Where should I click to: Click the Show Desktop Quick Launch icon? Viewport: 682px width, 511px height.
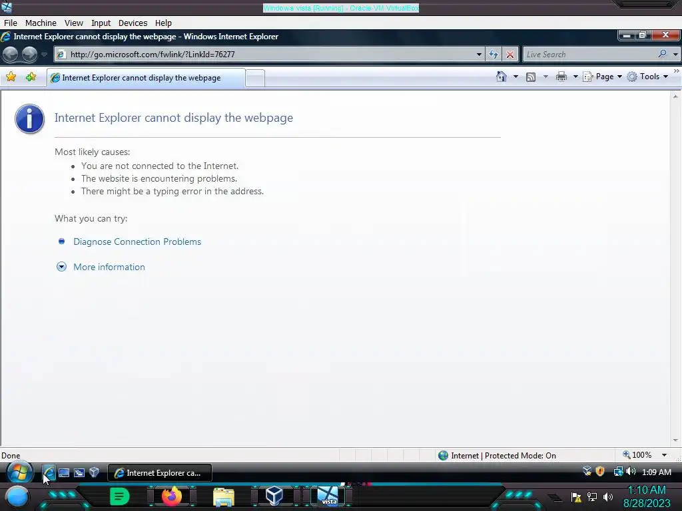coord(64,473)
